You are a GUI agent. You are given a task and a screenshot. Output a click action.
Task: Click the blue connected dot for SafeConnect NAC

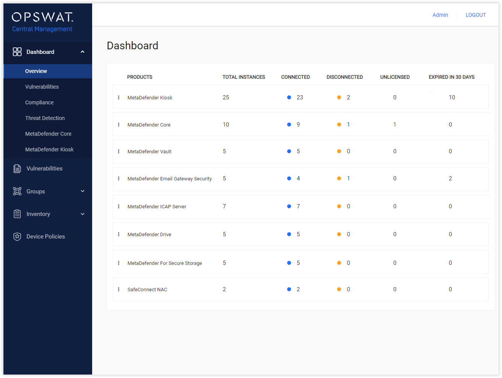[289, 289]
